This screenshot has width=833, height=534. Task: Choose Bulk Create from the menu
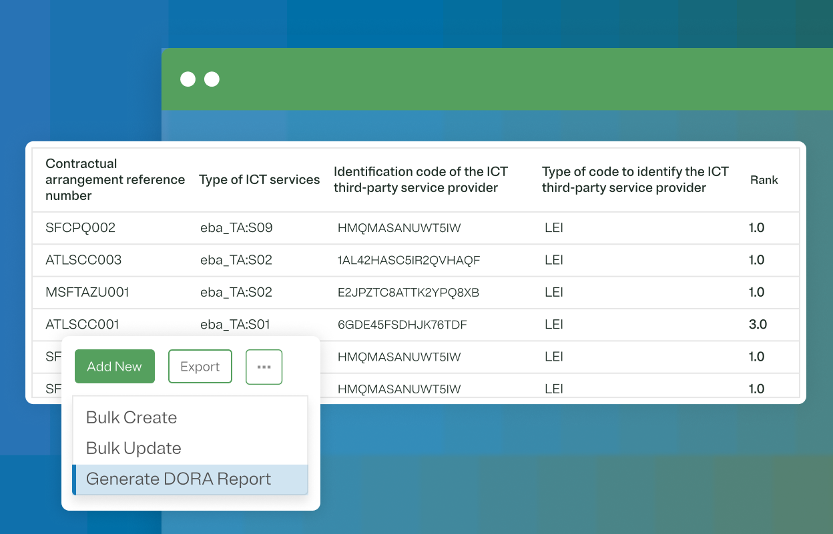click(131, 417)
